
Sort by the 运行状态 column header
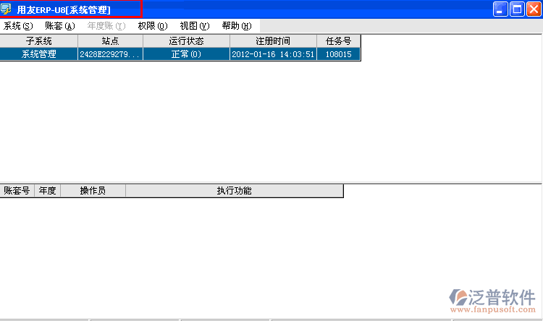point(186,41)
